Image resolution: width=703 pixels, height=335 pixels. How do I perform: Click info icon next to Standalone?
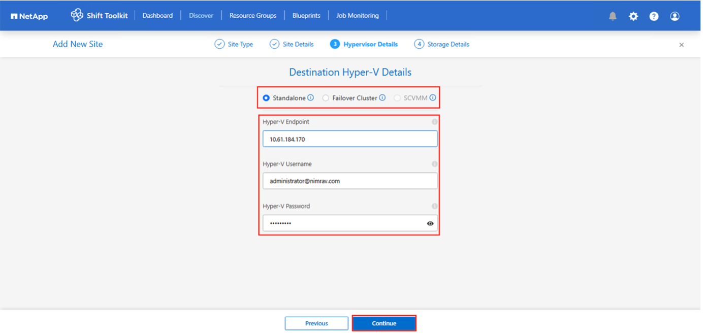[310, 98]
